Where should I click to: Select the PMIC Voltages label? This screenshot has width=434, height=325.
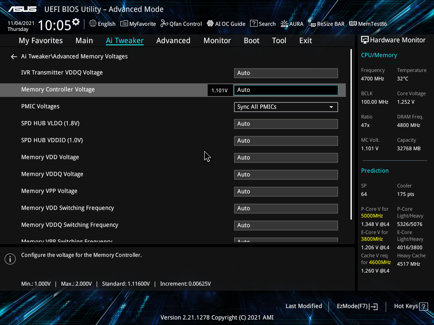(40, 106)
